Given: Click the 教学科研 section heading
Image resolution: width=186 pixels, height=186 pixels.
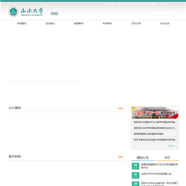Looking at the screenshot, I should (15, 157).
